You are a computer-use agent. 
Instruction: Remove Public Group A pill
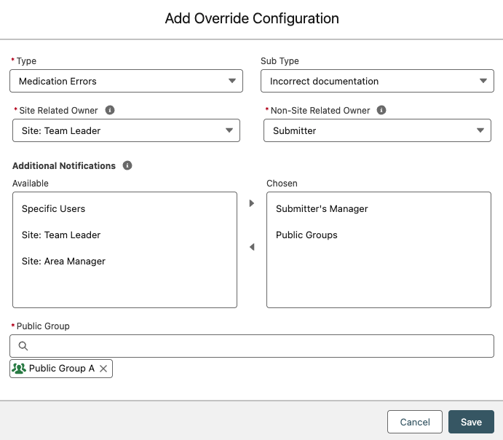point(103,369)
